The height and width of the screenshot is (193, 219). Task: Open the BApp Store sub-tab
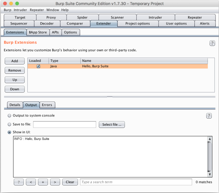(x=38, y=32)
